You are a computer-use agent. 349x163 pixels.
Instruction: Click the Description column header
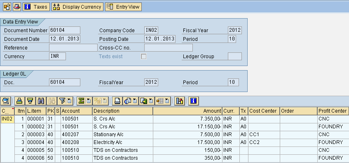pyautogui.click(x=123, y=111)
